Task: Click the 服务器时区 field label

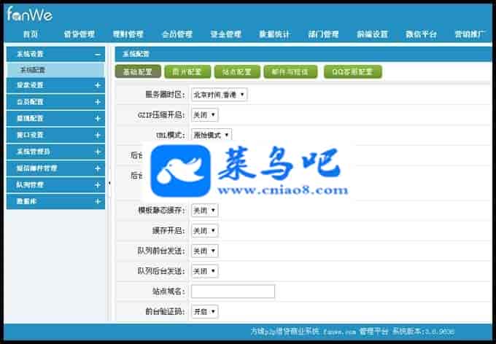Action: point(165,95)
